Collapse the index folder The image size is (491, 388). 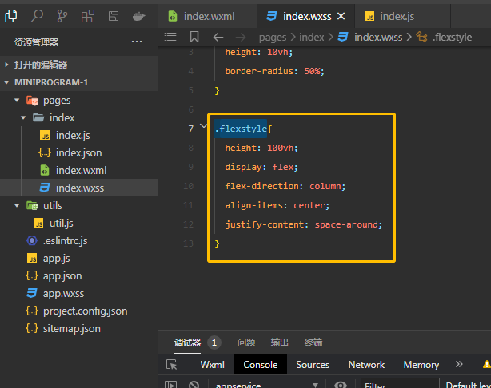tap(23, 118)
